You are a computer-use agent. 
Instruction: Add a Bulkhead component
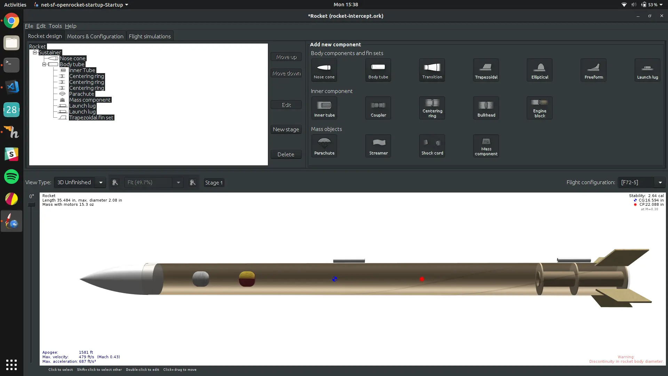(x=486, y=108)
